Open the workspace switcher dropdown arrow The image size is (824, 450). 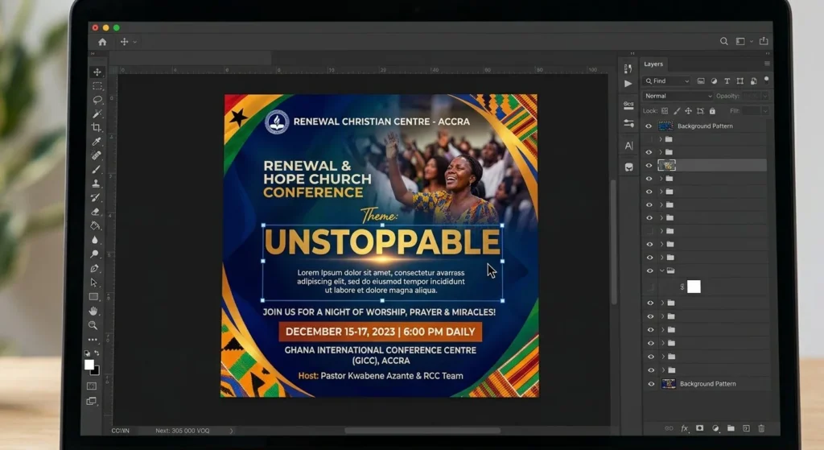point(752,41)
